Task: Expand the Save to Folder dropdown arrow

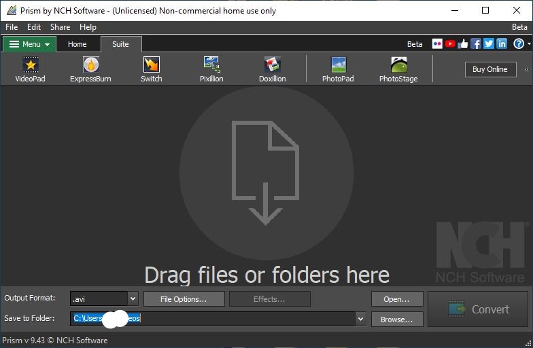Action: [360, 319]
